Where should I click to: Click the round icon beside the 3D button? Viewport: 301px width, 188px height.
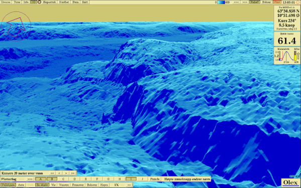(x=40, y=2)
